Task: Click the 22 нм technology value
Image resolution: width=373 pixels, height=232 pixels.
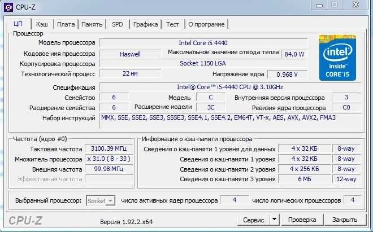Action: (130, 73)
